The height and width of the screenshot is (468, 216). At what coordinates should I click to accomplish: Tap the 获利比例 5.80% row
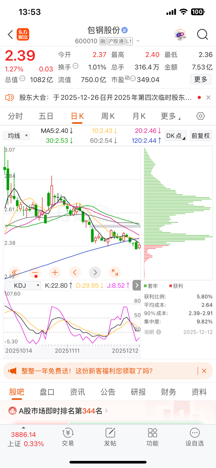[x=178, y=297]
